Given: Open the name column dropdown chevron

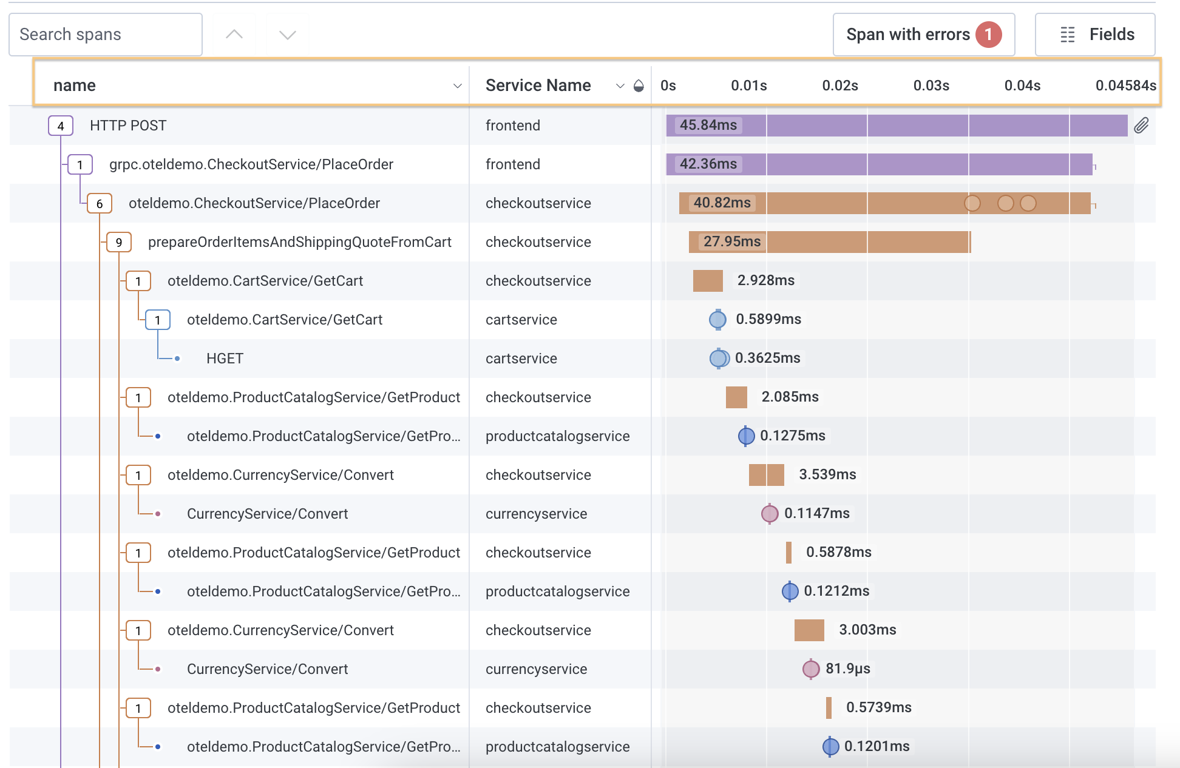Looking at the screenshot, I should 458,86.
